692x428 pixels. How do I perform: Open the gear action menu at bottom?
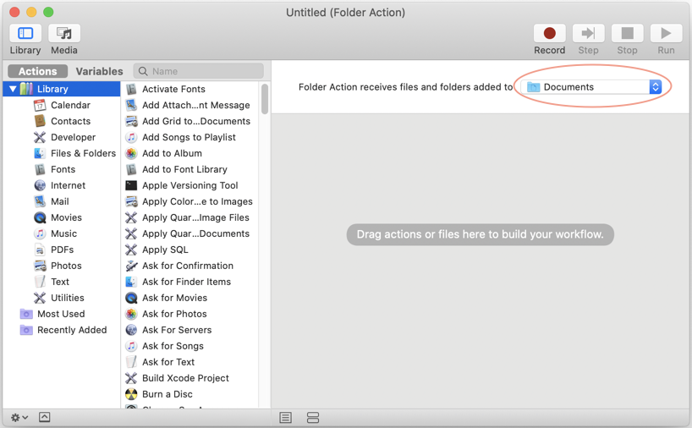point(19,417)
